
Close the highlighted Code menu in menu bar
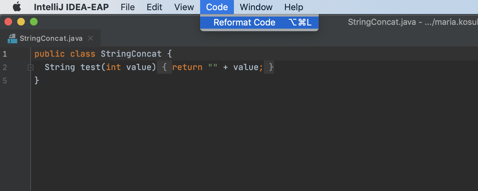(217, 7)
